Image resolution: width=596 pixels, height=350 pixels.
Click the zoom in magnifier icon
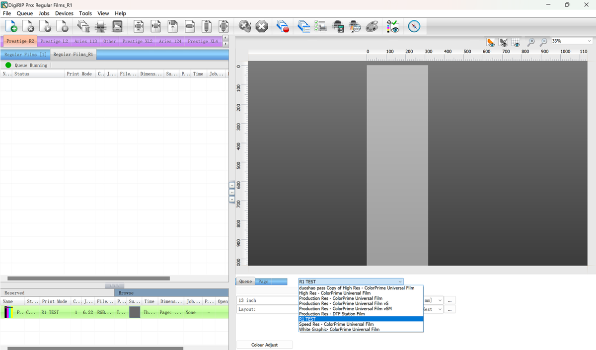pyautogui.click(x=531, y=42)
